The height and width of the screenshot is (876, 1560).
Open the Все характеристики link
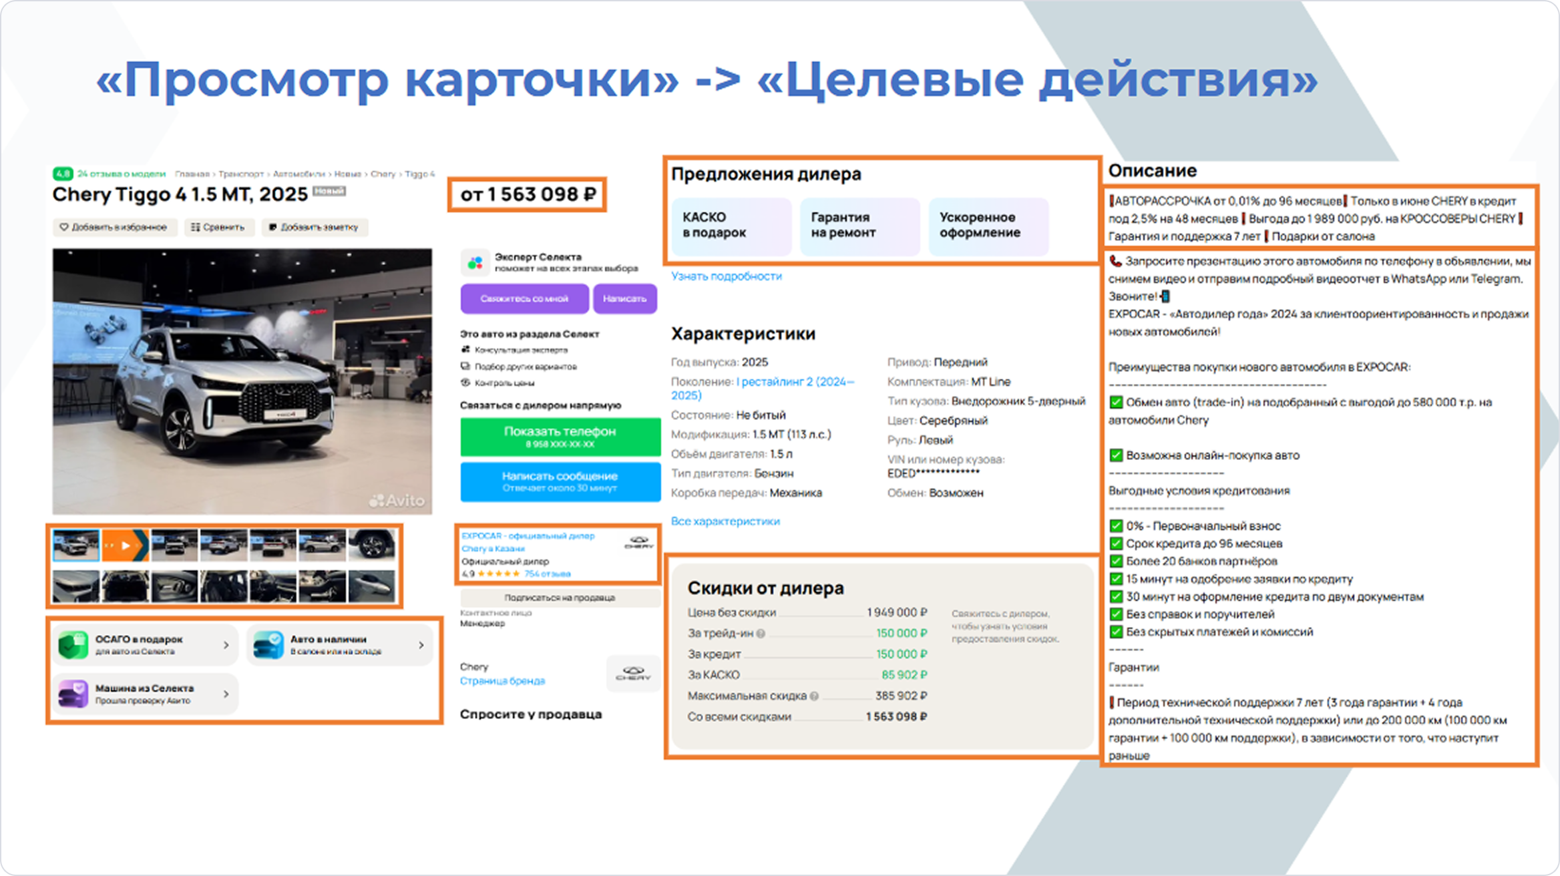[x=725, y=521]
